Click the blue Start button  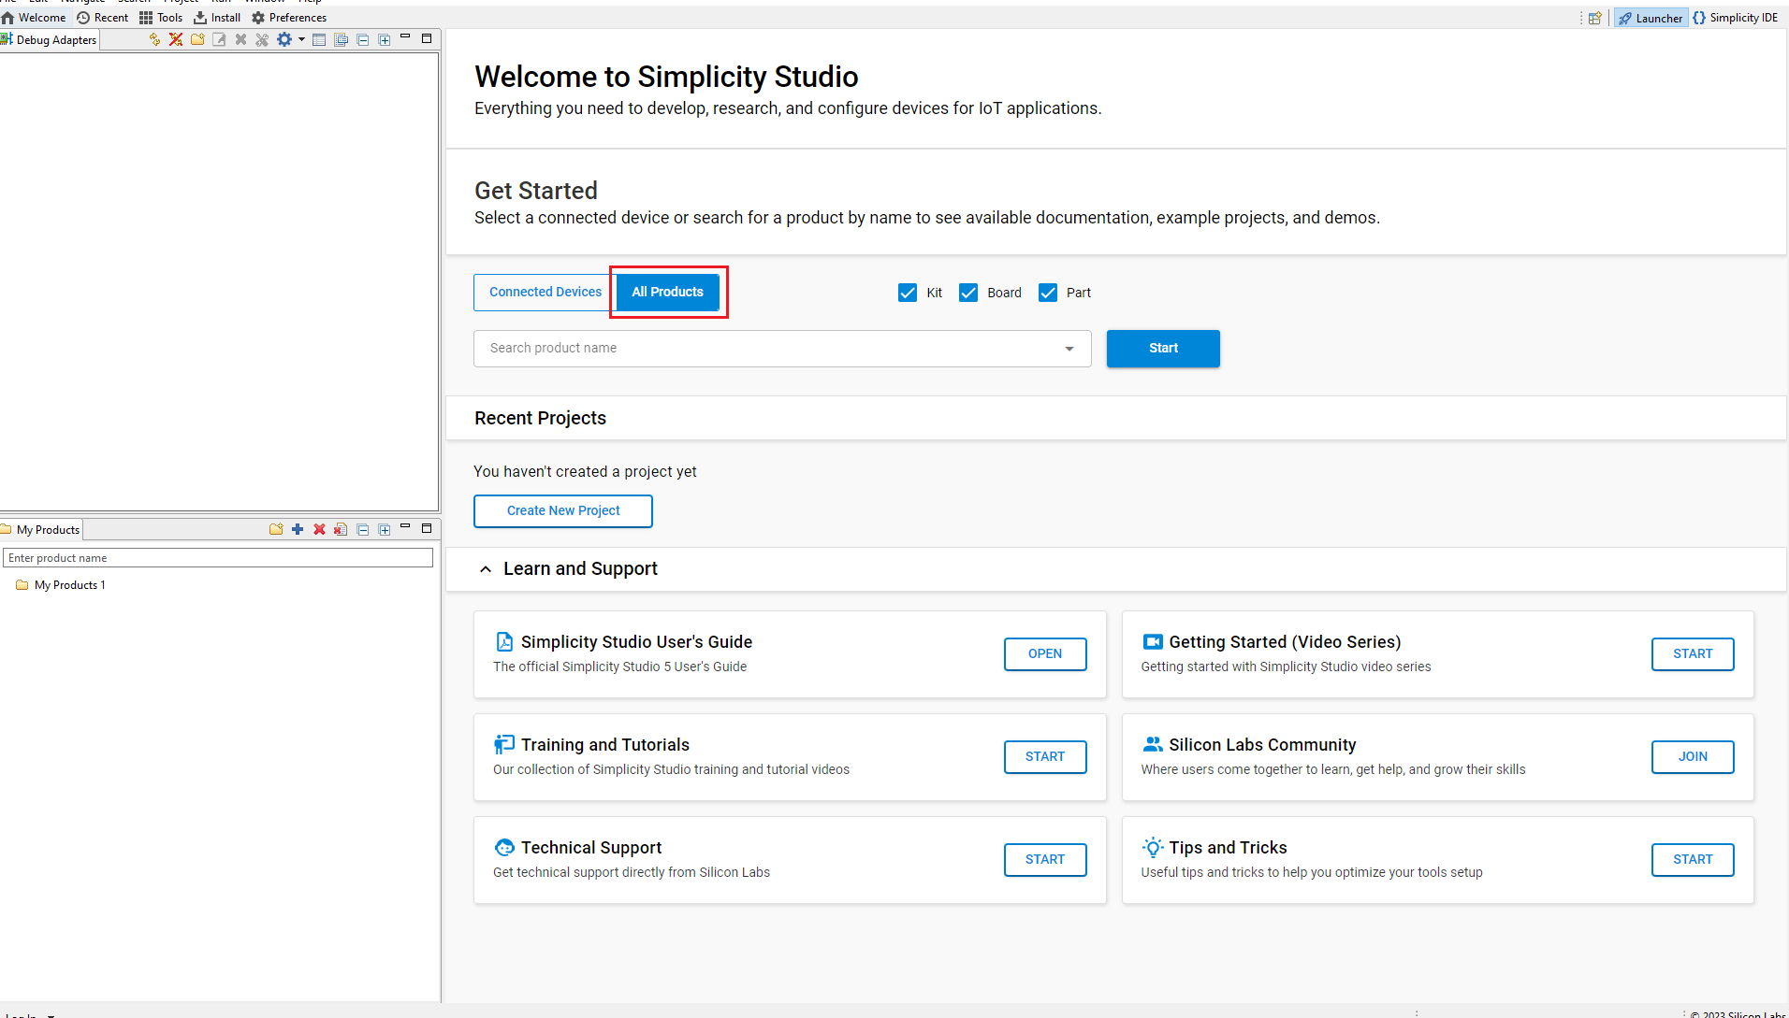tap(1163, 348)
